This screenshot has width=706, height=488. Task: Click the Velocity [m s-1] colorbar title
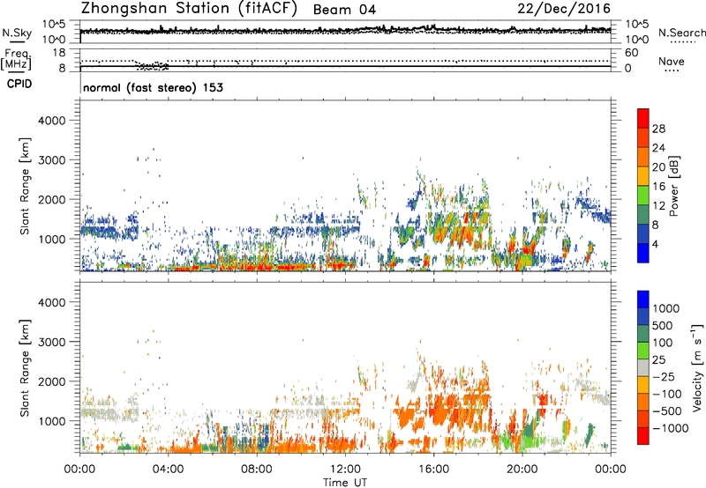[697, 367]
